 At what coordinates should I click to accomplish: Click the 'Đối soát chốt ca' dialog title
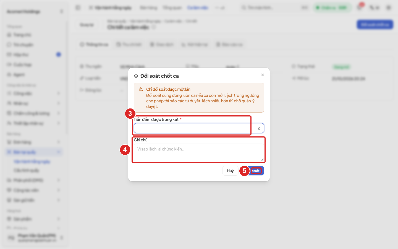(159, 76)
